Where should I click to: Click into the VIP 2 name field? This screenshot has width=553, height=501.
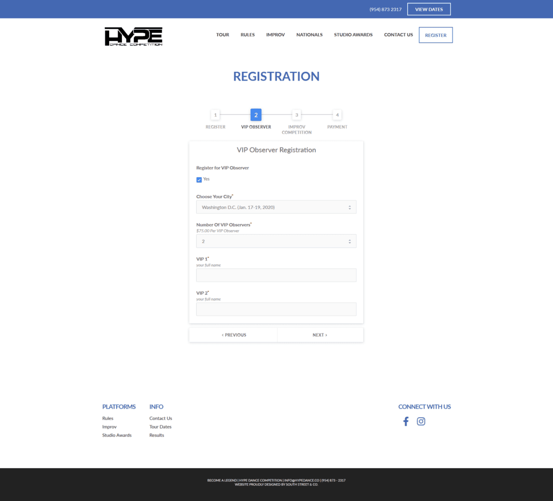pyautogui.click(x=276, y=309)
